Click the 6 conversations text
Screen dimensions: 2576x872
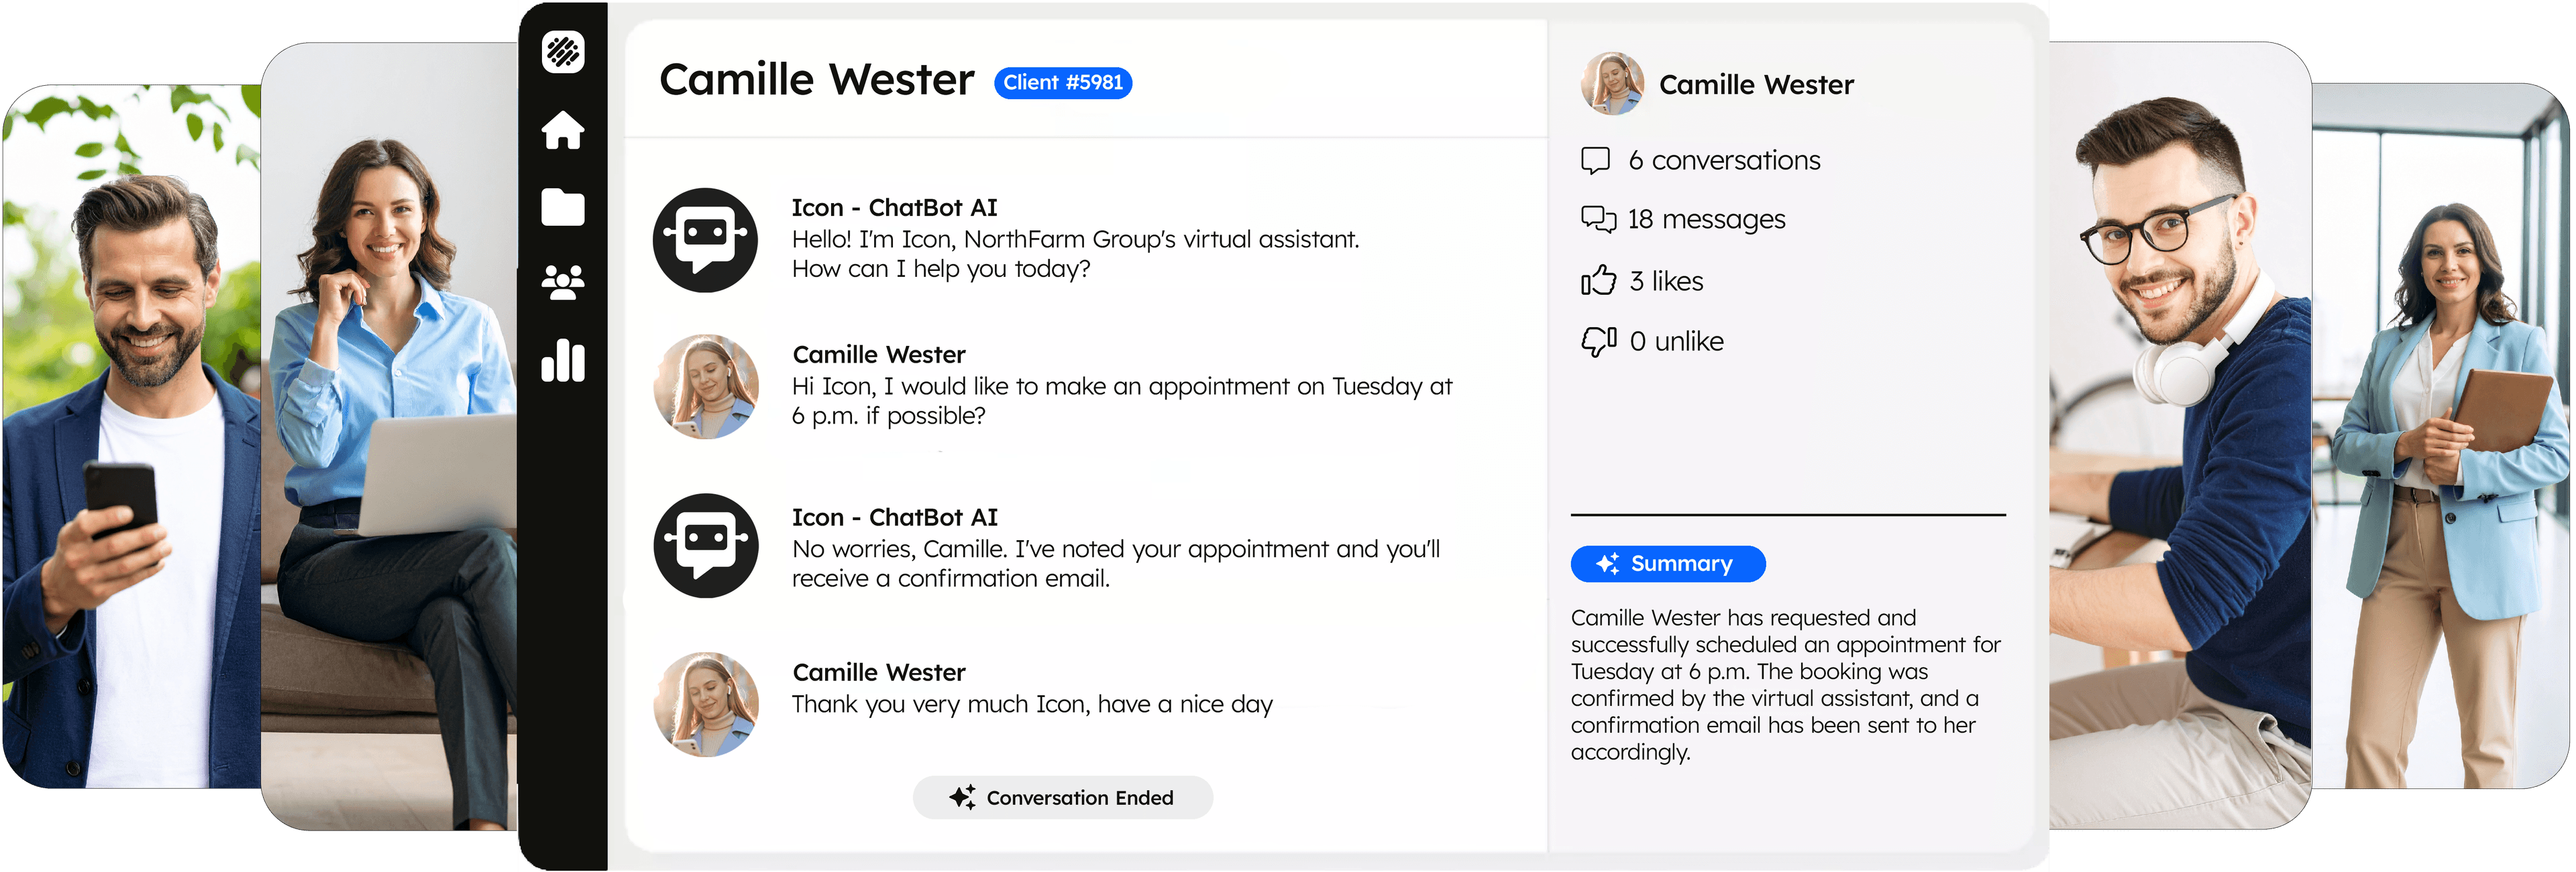1724,161
